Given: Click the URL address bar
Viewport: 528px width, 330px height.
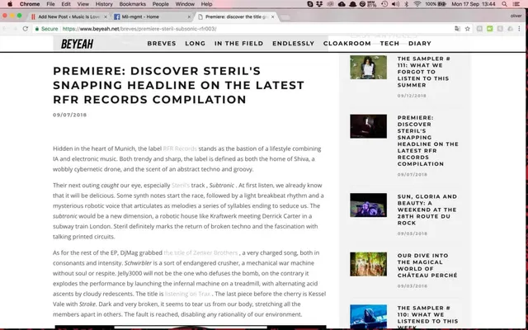Looking at the screenshot, I should point(252,29).
